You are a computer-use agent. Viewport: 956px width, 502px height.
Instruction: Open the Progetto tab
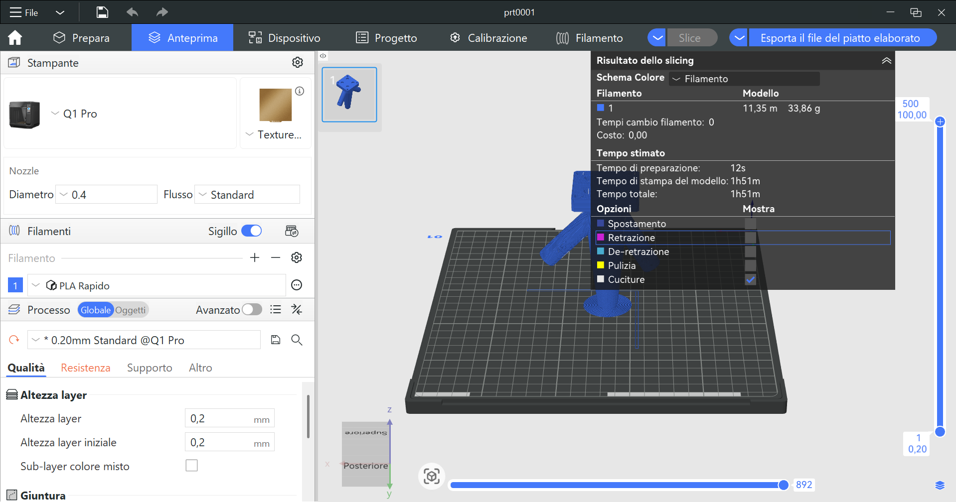coord(386,38)
